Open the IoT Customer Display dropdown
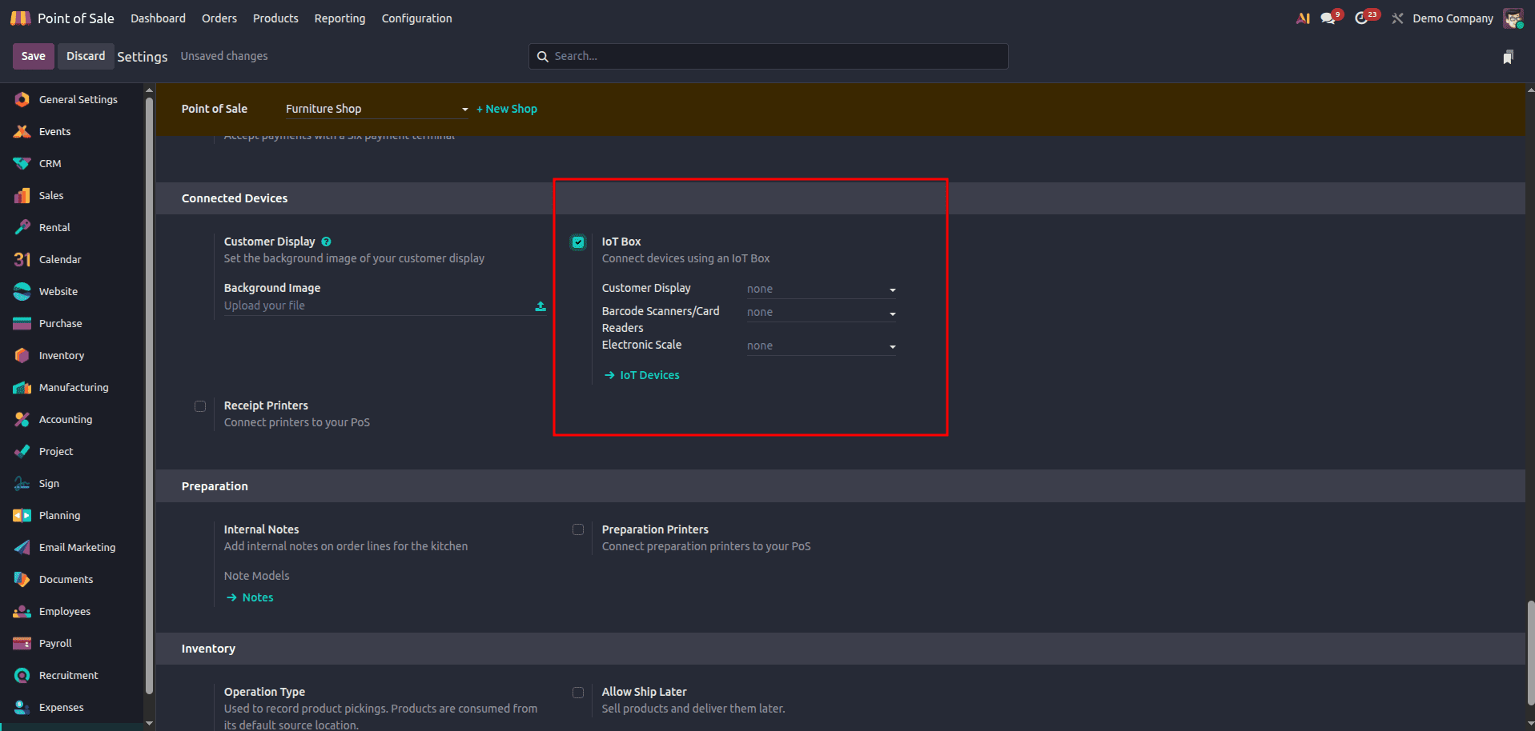Image resolution: width=1535 pixels, height=731 pixels. click(821, 289)
